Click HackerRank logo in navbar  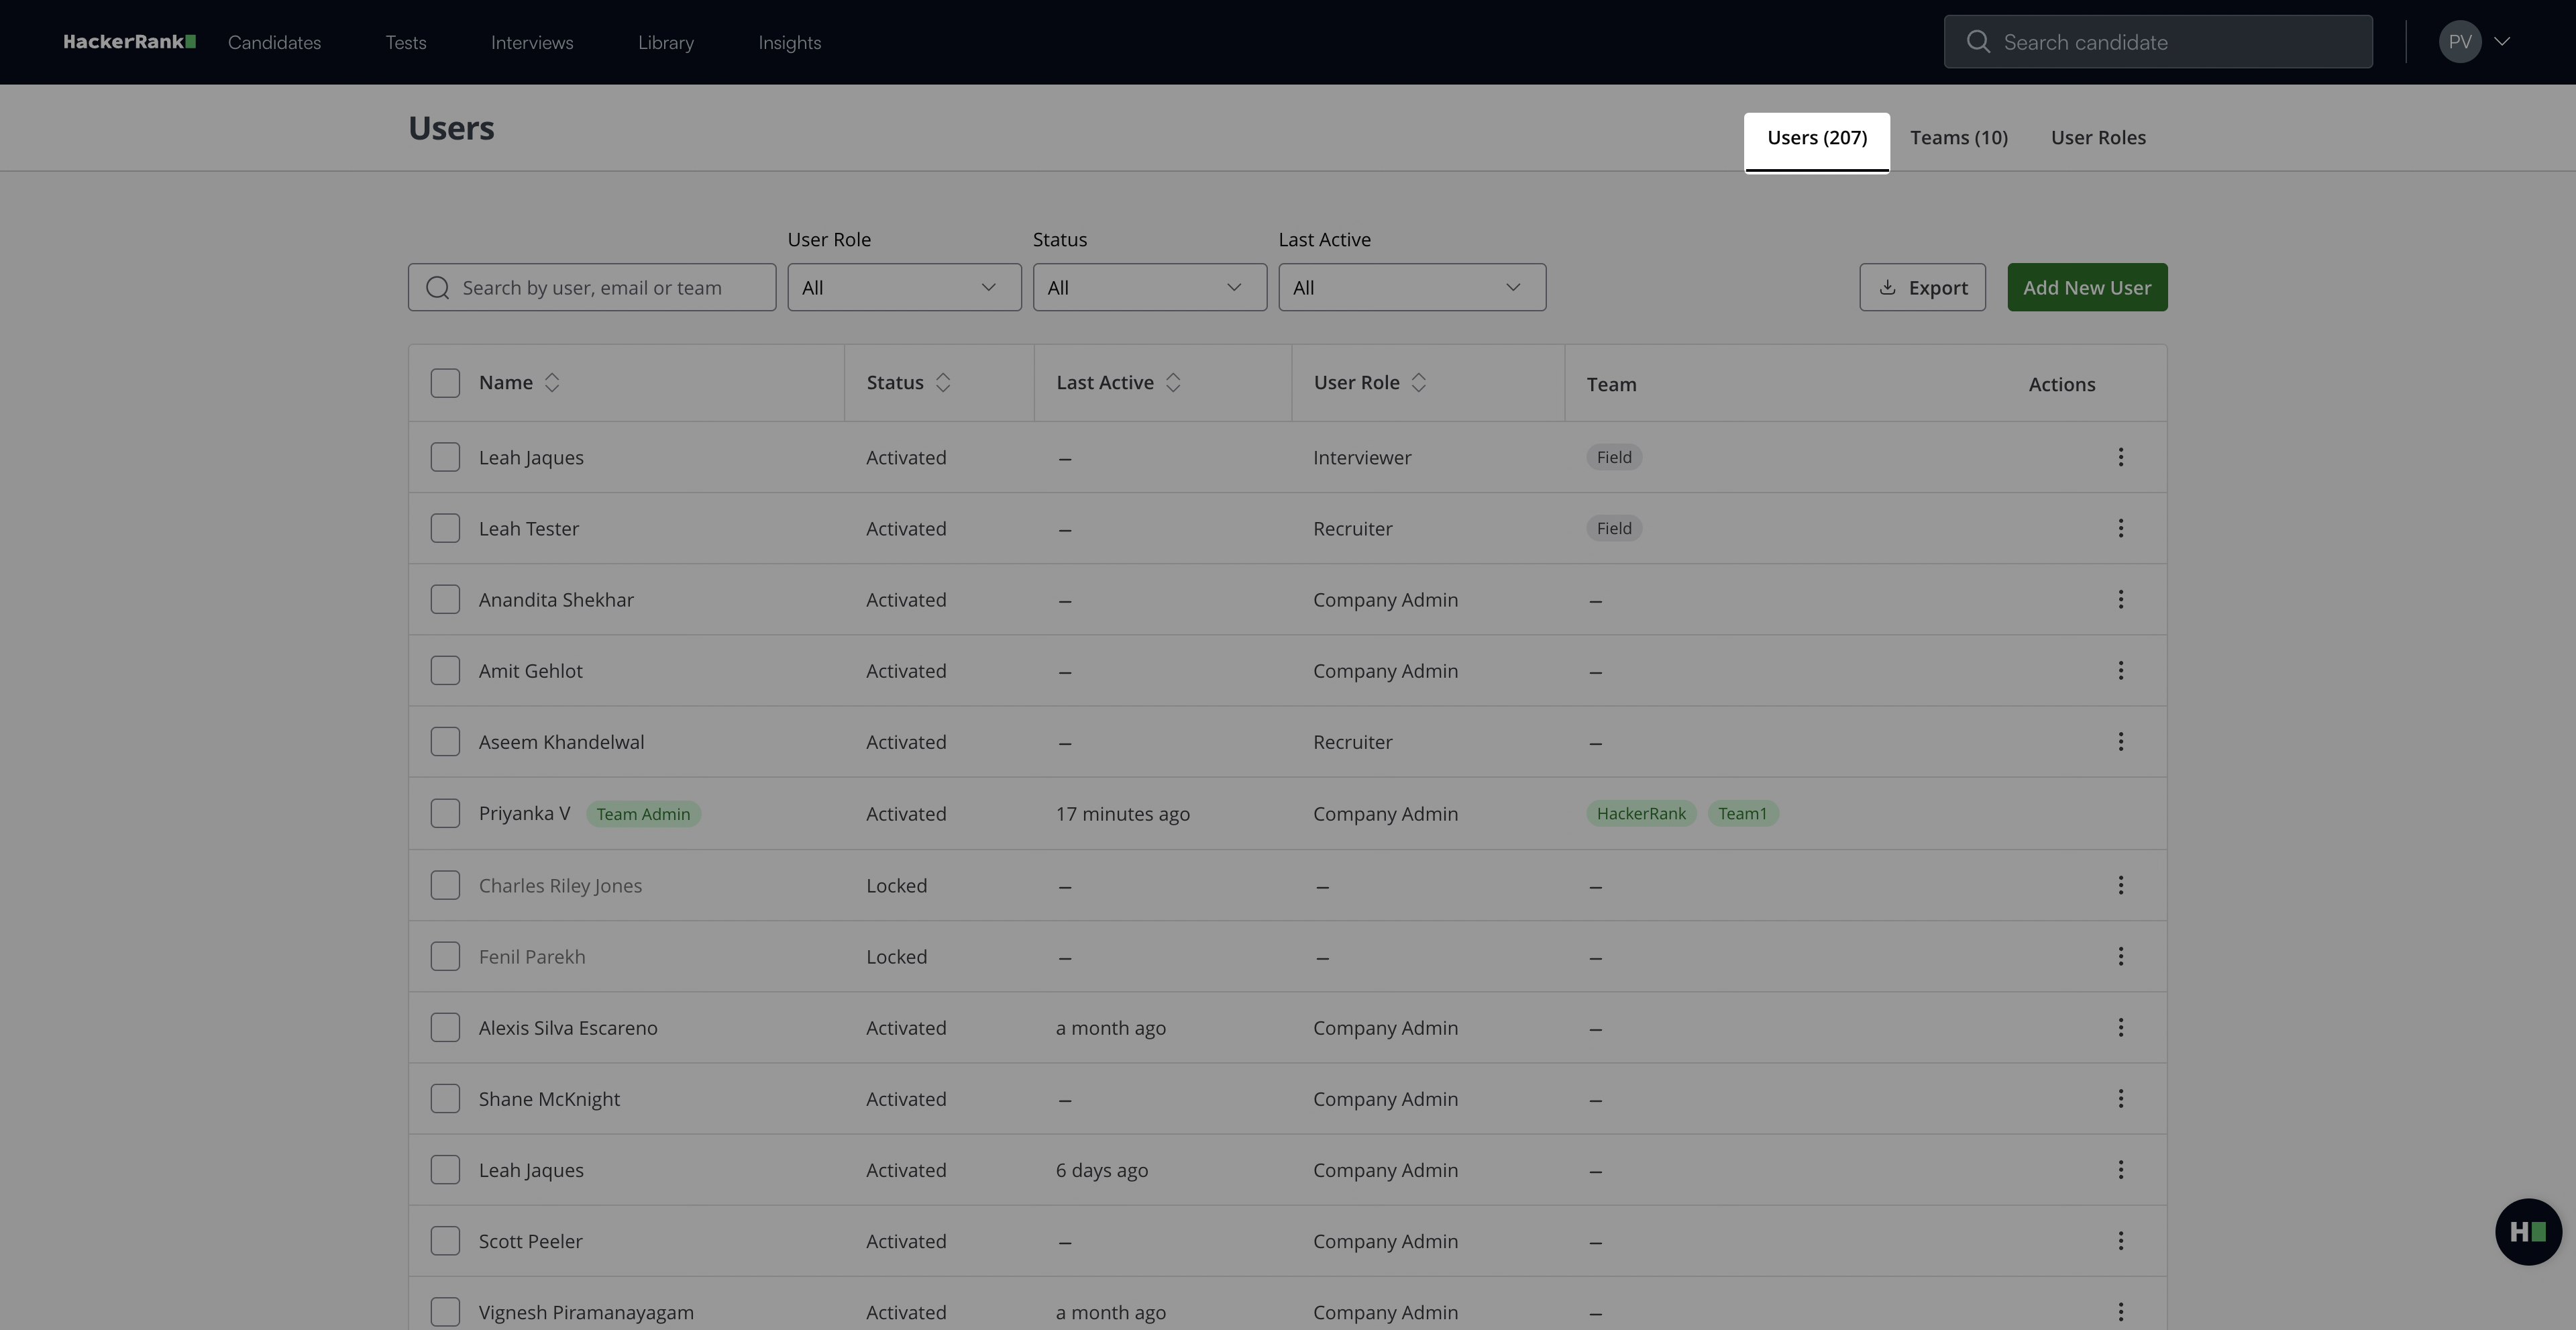pyautogui.click(x=129, y=42)
